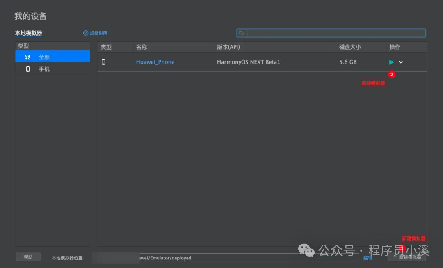This screenshot has height=268, width=443.
Task: Open the Huawei_Phone device name link
Action: pos(155,62)
